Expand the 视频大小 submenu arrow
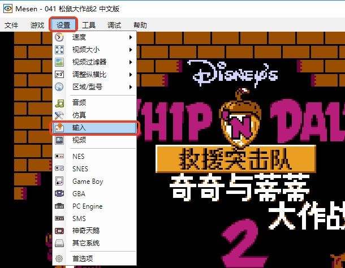Viewport: 345px width, 268px height. pos(131,50)
